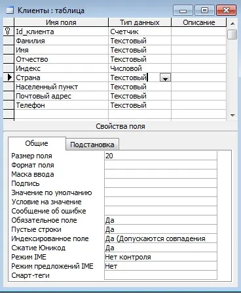The height and width of the screenshot is (293, 241).
Task: Click the row selector beside Телефон
Action: (x=9, y=105)
